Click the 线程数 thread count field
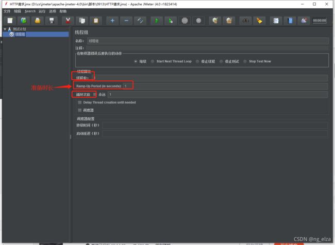Screen dimensions: 335x245 pos(210,78)
